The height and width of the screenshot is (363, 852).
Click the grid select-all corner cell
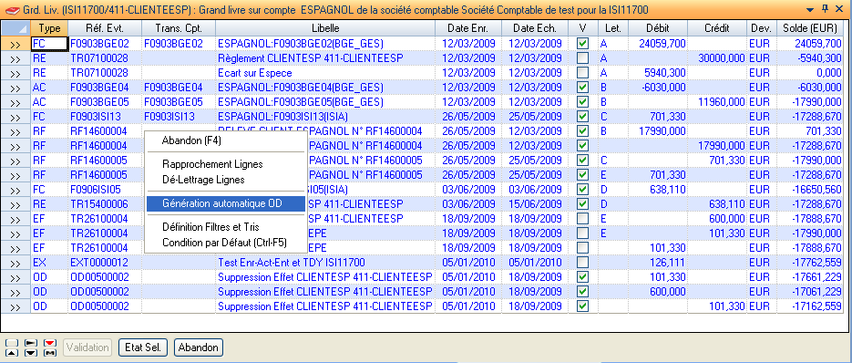[x=15, y=27]
